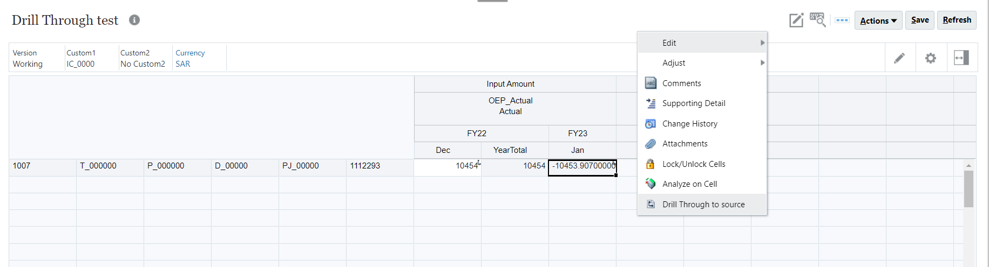The width and height of the screenshot is (989, 267).
Task: Choose Drill Through to source
Action: 703,205
